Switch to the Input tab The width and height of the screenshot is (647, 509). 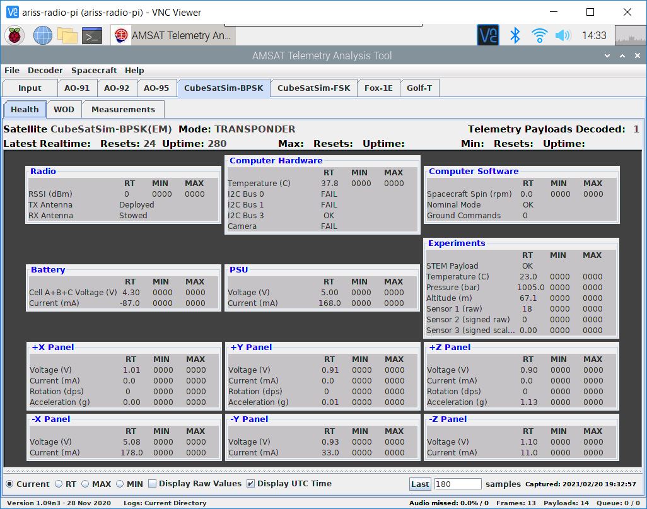coord(30,88)
